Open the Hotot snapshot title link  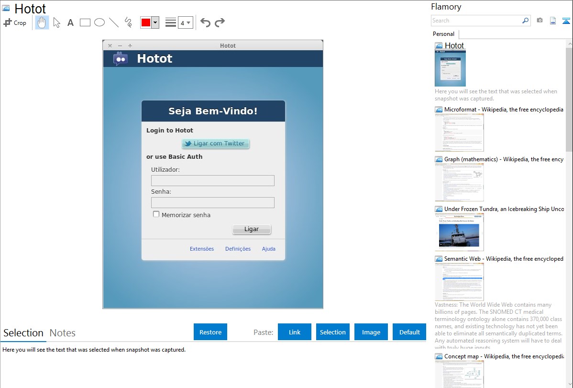pyautogui.click(x=454, y=45)
